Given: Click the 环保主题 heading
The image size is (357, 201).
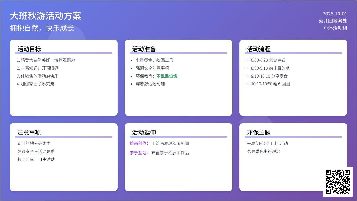Looking at the screenshot, I should pyautogui.click(x=259, y=133).
